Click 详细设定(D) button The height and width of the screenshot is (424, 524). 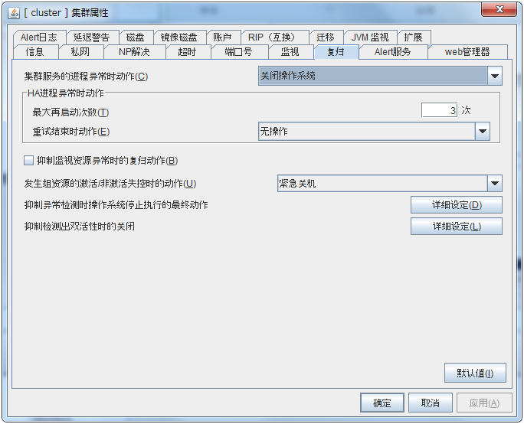point(457,204)
